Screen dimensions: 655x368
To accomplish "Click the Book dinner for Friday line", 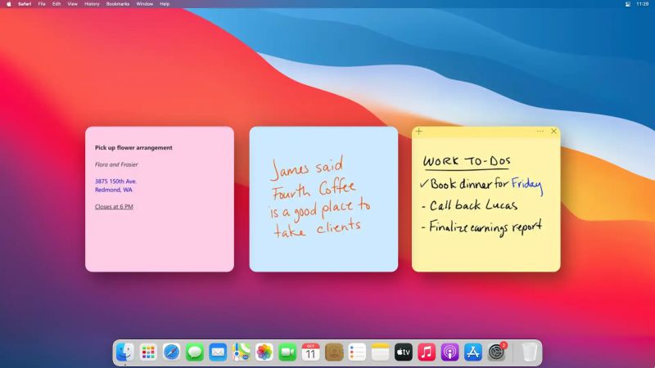I will point(481,185).
